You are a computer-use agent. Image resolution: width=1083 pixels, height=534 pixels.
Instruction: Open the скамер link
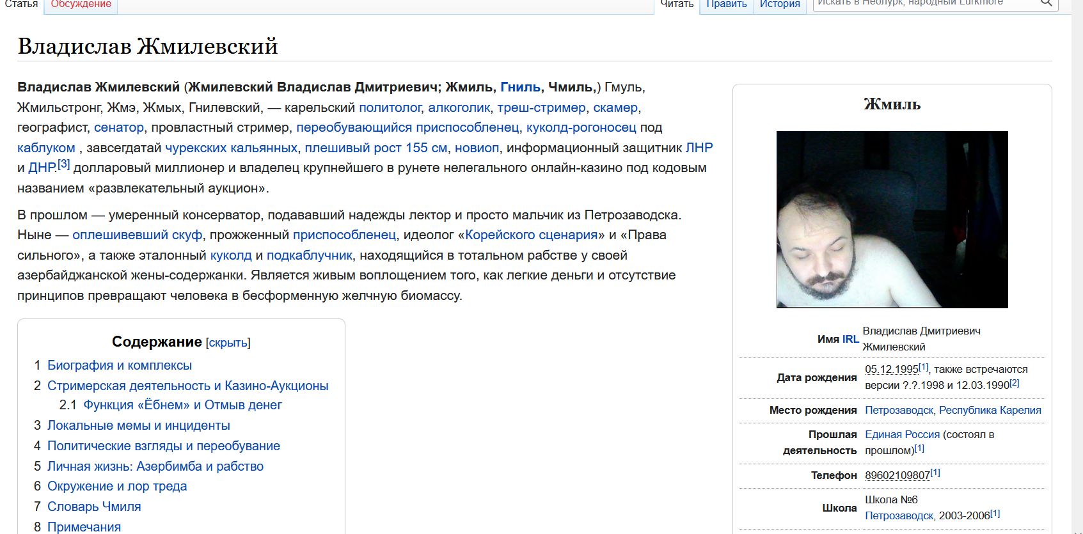(x=615, y=107)
